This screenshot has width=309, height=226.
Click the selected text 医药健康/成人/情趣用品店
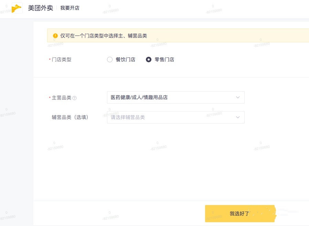coord(139,97)
